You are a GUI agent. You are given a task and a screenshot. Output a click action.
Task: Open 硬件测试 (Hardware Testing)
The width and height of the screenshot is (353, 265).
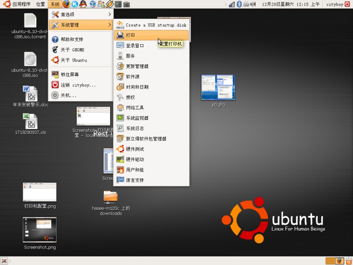click(x=151, y=149)
